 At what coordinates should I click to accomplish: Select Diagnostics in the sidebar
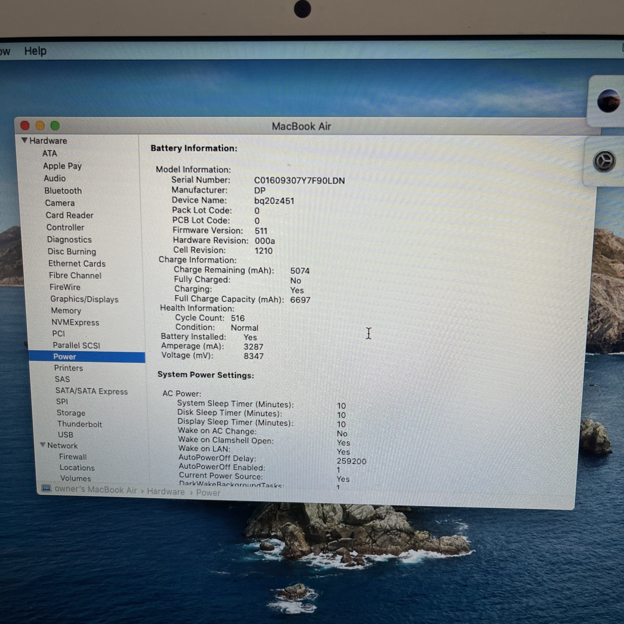coord(69,239)
